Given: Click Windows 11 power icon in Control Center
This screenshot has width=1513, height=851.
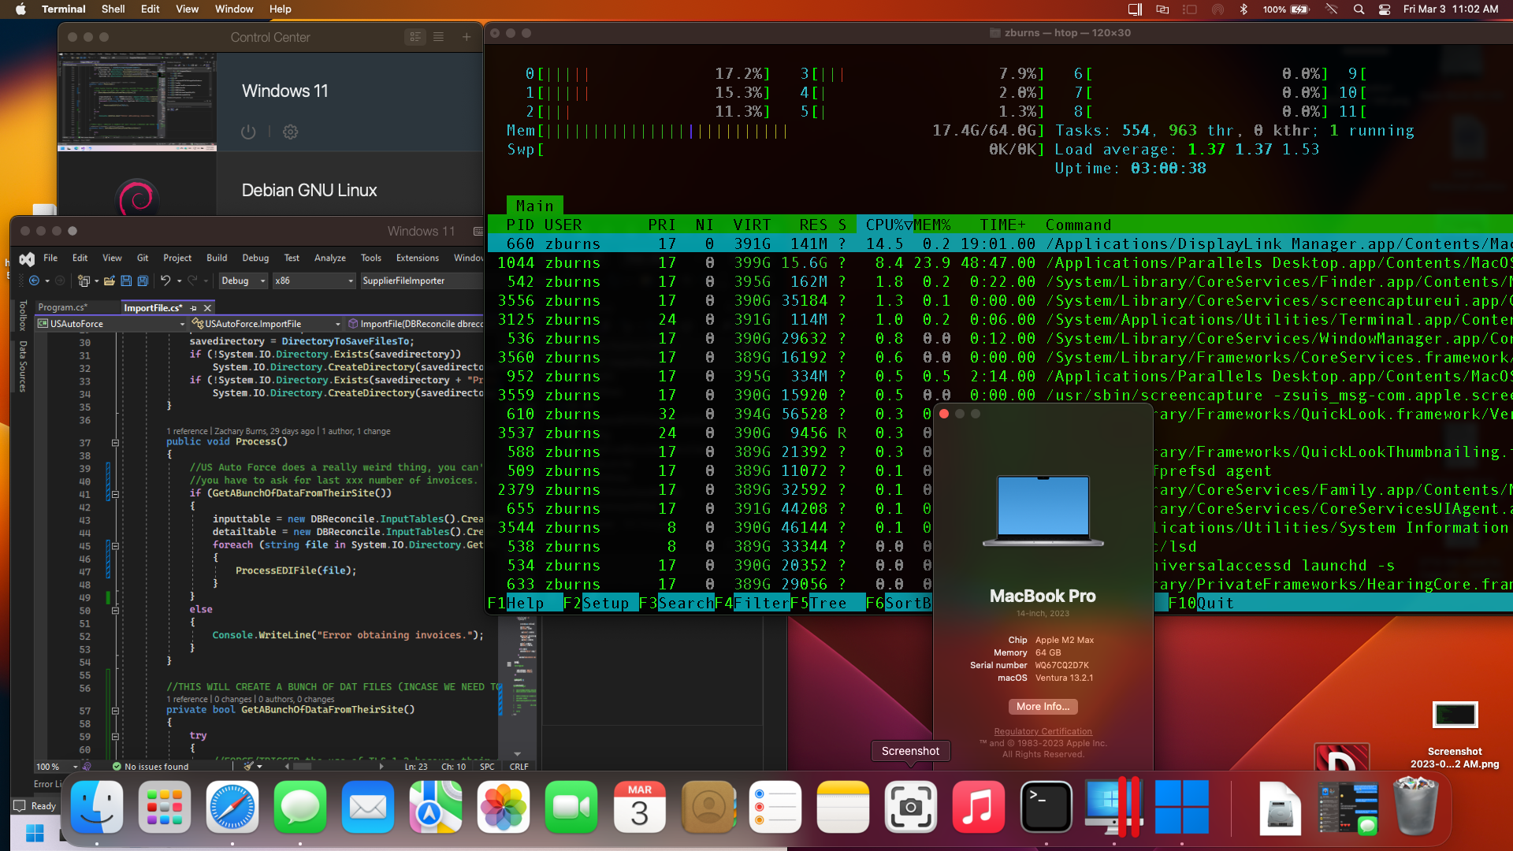Looking at the screenshot, I should [248, 132].
